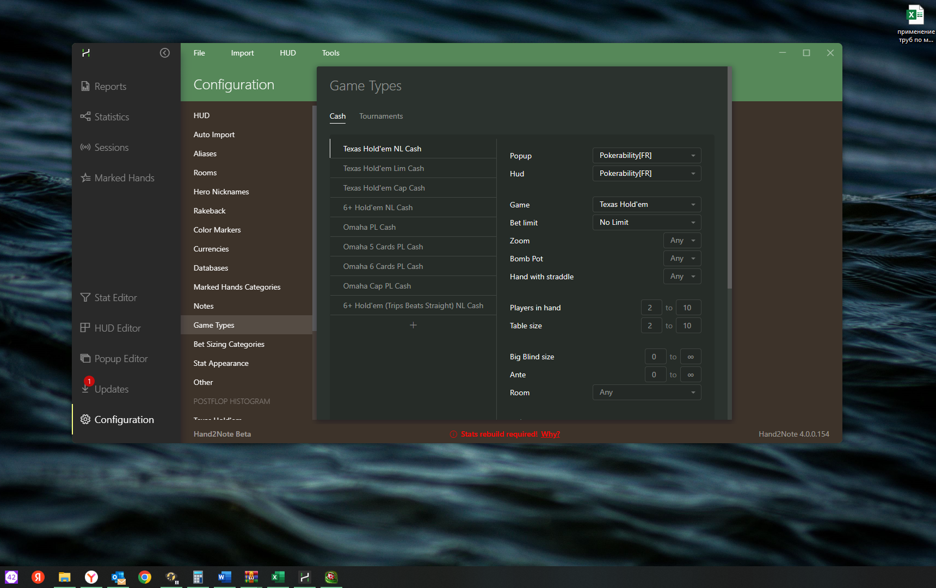The height and width of the screenshot is (588, 936).
Task: Open Google Chrome from taskbar
Action: (145, 577)
